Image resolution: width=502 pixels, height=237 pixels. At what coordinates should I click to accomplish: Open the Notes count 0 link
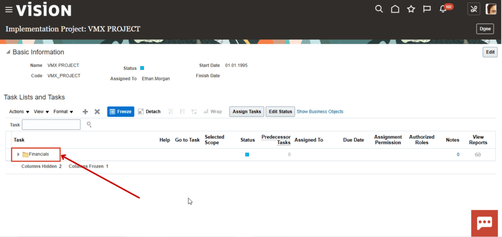pos(458,154)
